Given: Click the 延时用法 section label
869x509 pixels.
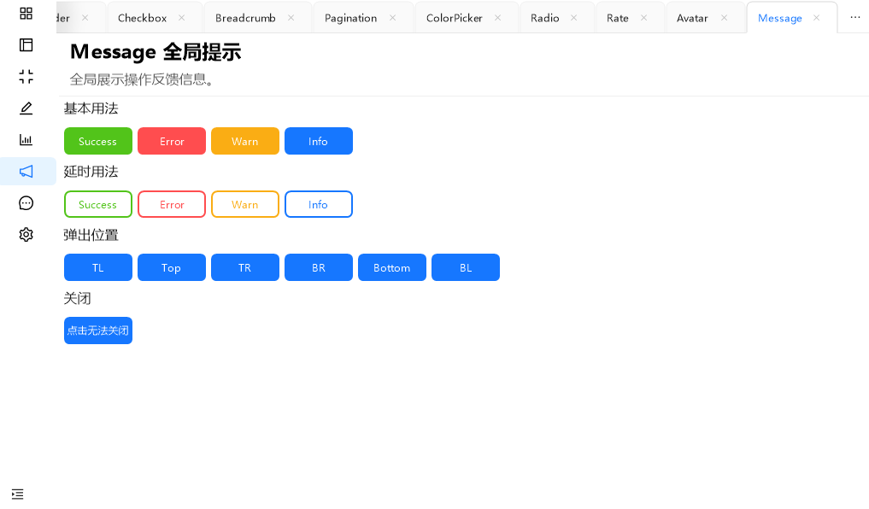Looking at the screenshot, I should [91, 172].
